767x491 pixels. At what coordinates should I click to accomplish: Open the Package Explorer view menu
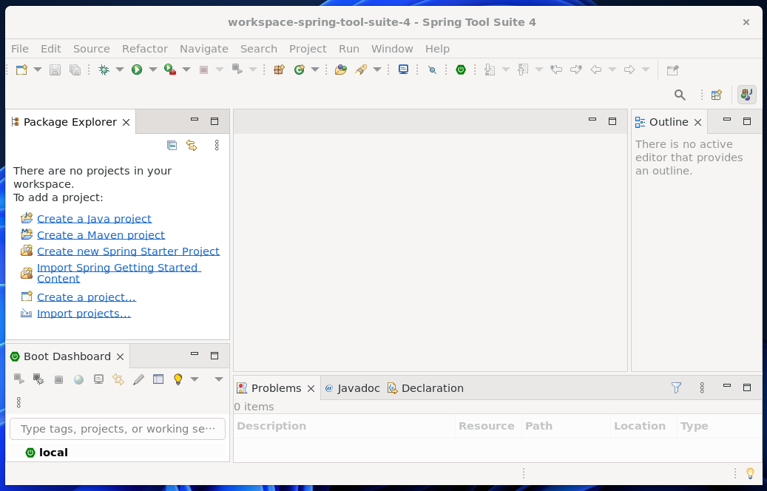(216, 145)
